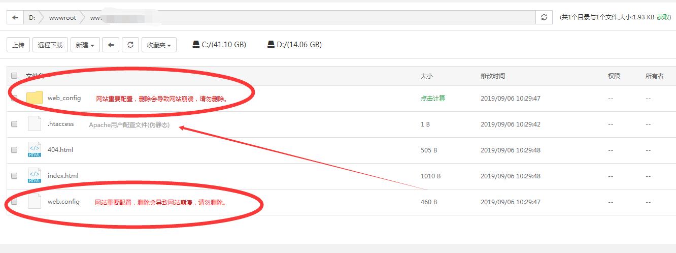
Task: Click the toolbar refresh button
Action: (x=130, y=45)
